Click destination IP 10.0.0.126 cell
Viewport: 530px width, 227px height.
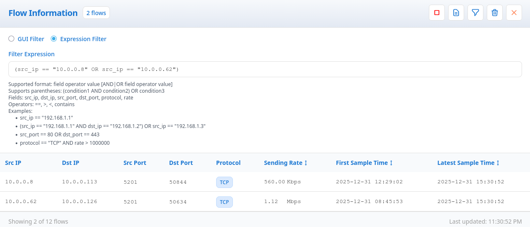click(79, 202)
